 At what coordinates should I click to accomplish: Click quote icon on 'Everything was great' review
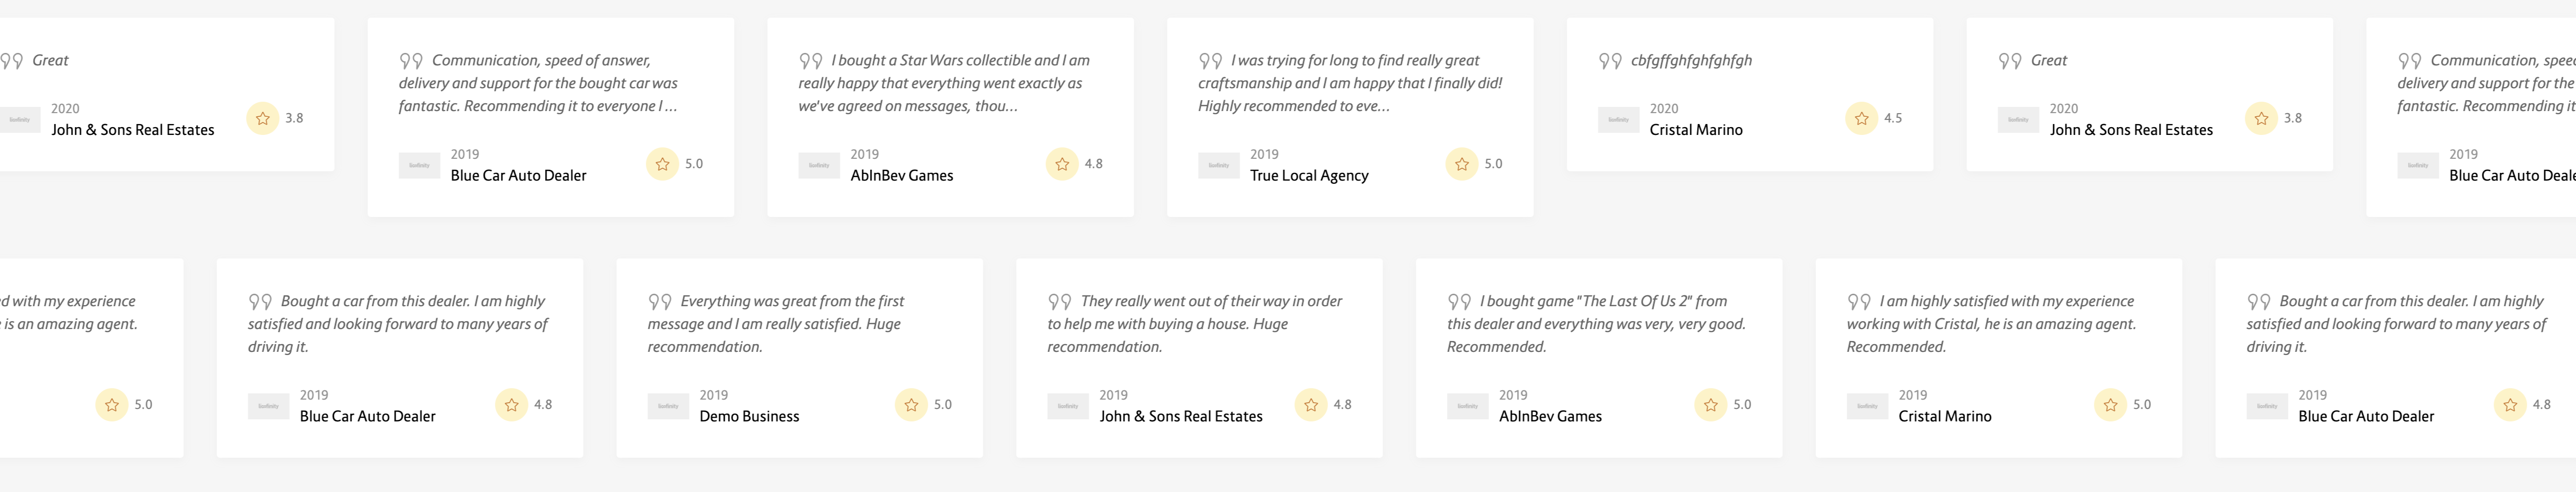659,302
